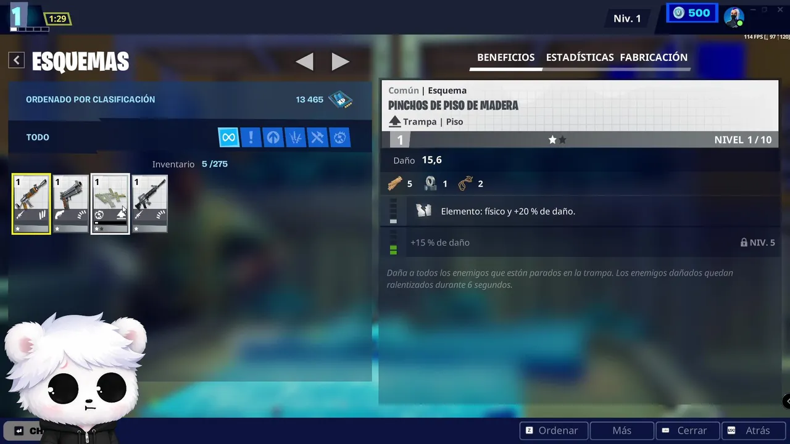Click the Ordenar button
The height and width of the screenshot is (444, 790).
click(553, 430)
